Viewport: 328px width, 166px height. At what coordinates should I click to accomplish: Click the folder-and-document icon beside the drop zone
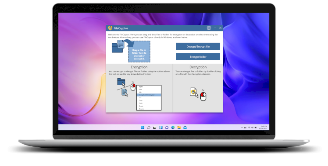118,46
